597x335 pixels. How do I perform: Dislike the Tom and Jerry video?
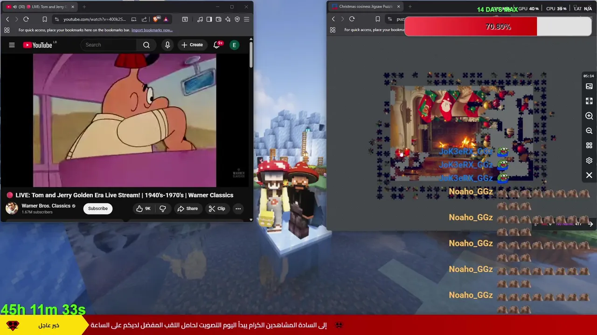point(163,208)
